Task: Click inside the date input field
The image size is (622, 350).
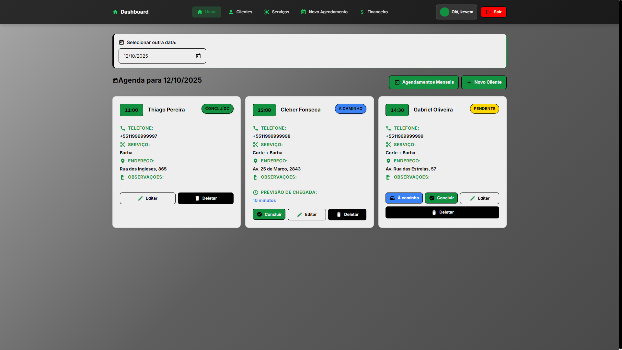Action: tap(152, 56)
